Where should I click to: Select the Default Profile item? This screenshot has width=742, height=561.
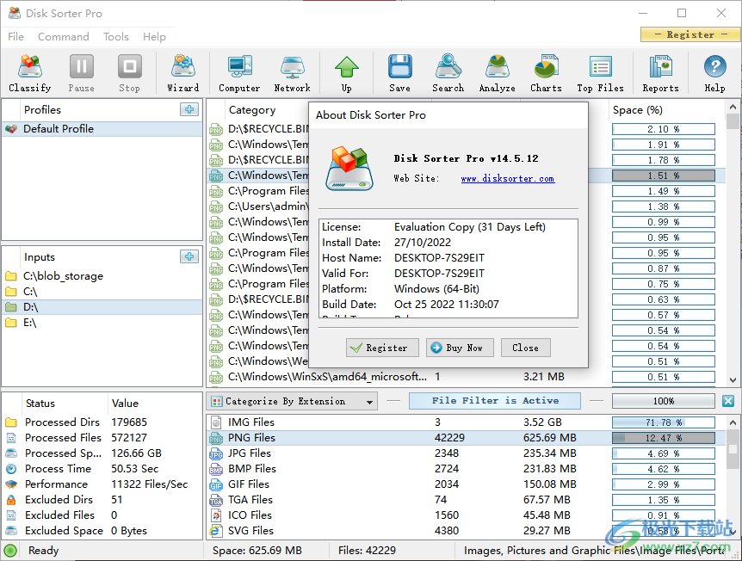click(102, 129)
